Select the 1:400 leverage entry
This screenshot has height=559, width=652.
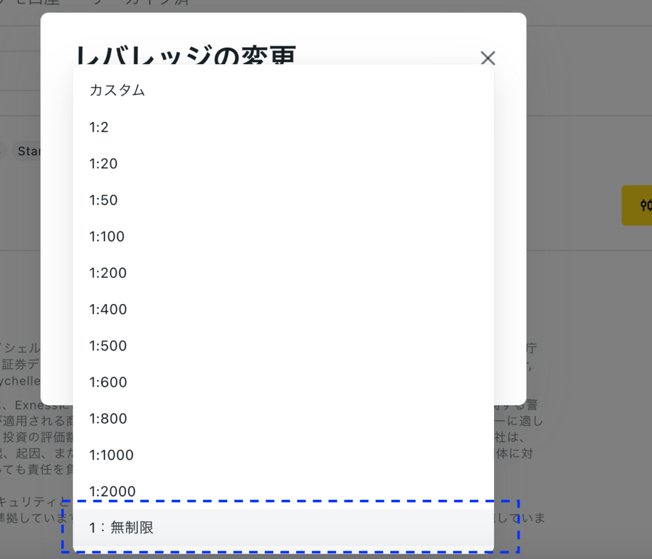click(108, 309)
